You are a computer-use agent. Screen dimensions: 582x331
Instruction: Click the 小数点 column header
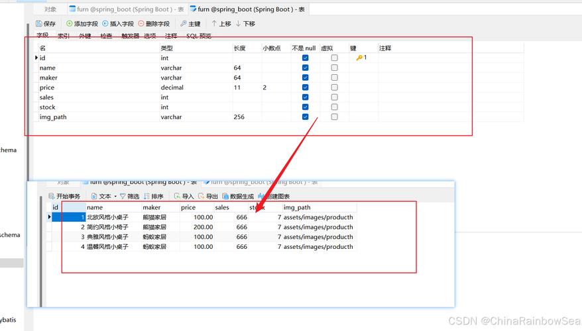click(x=276, y=48)
